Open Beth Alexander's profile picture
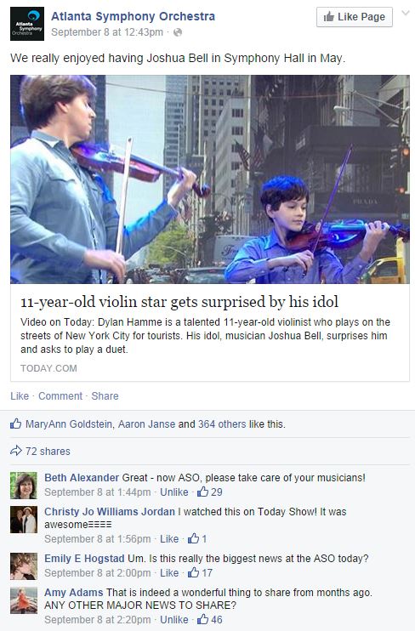 pos(24,486)
